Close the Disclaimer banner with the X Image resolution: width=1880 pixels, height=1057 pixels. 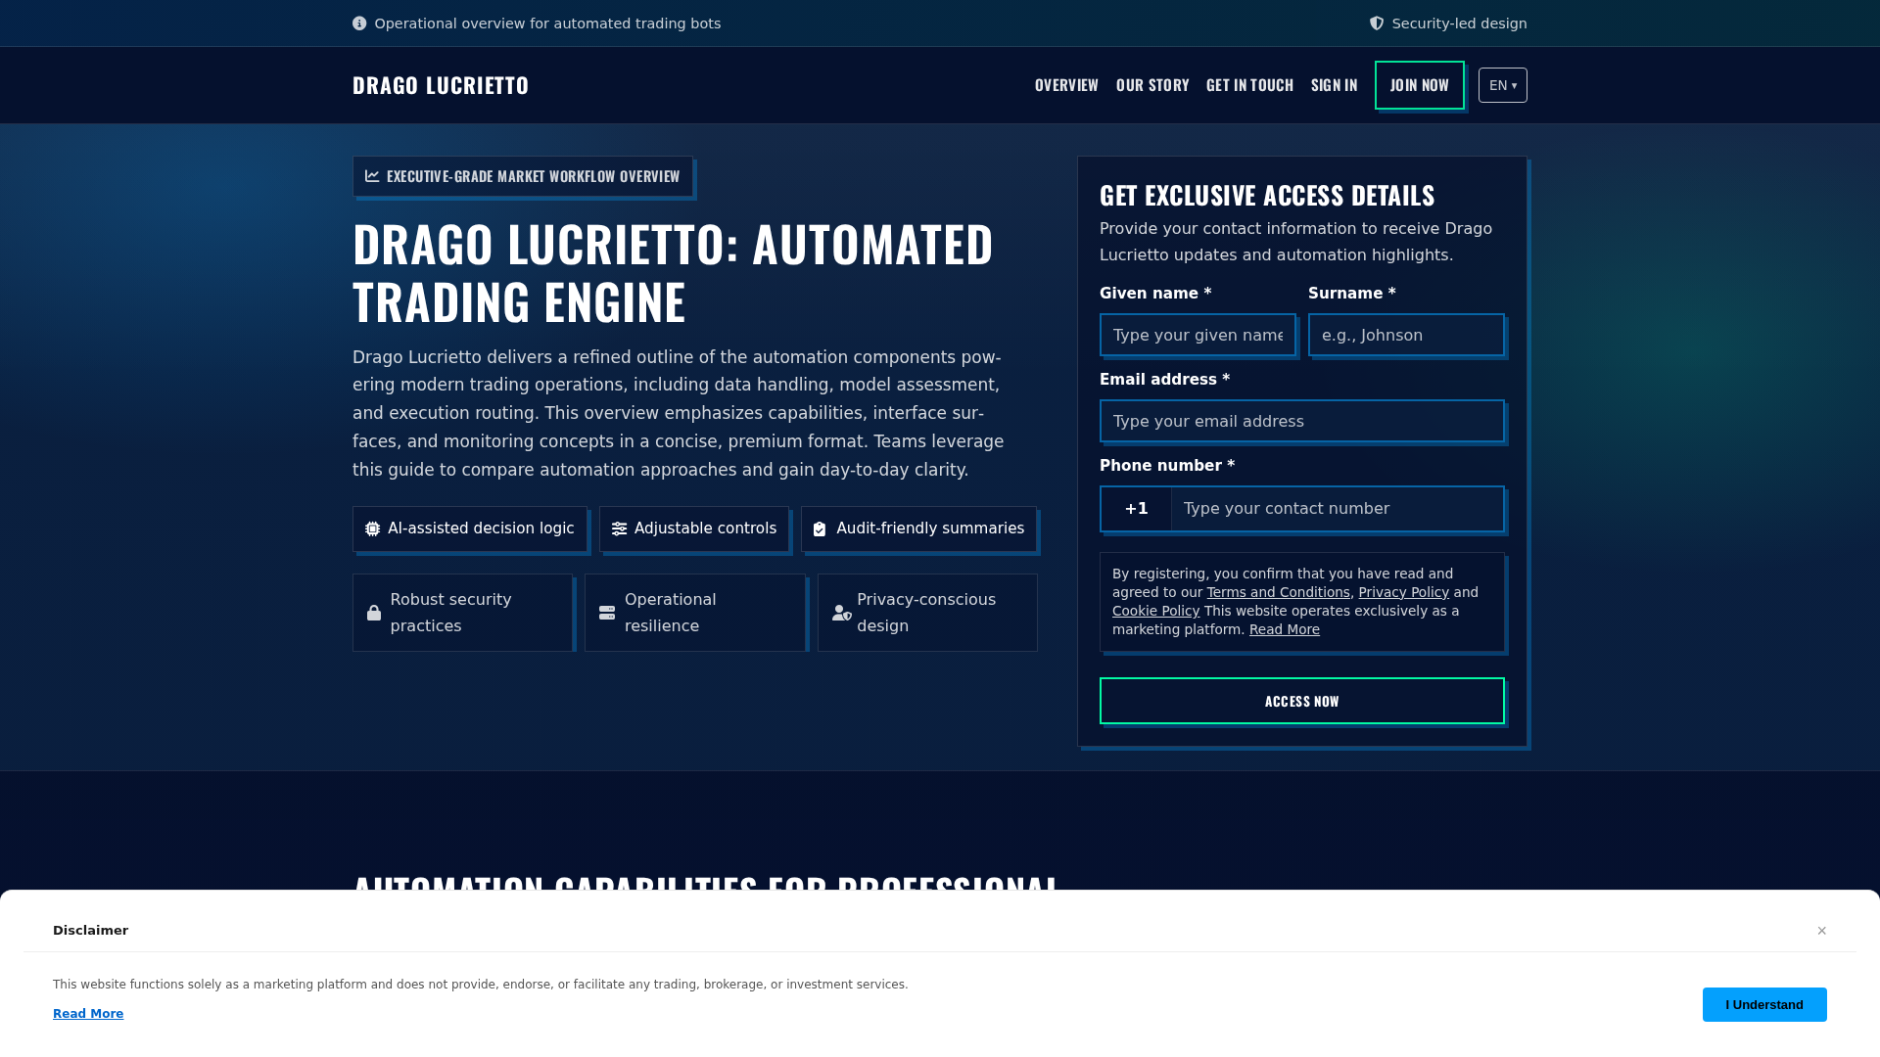(1821, 931)
